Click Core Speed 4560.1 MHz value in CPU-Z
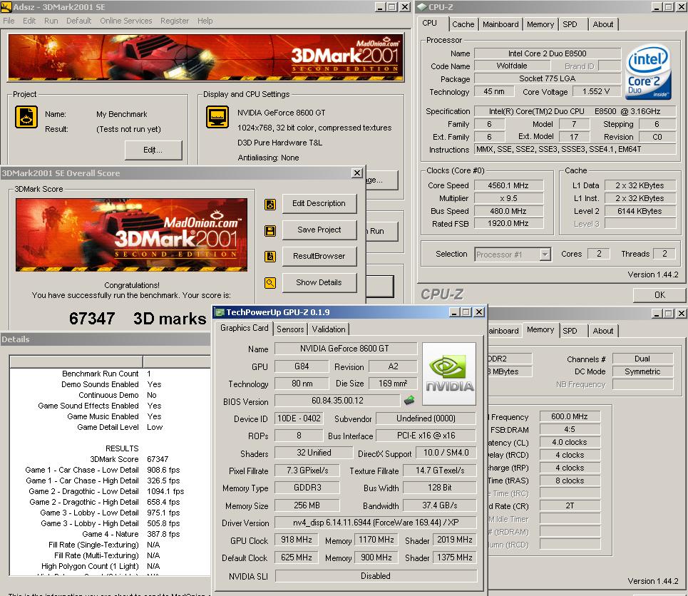Image resolution: width=688 pixels, height=596 pixels. pyautogui.click(x=508, y=185)
